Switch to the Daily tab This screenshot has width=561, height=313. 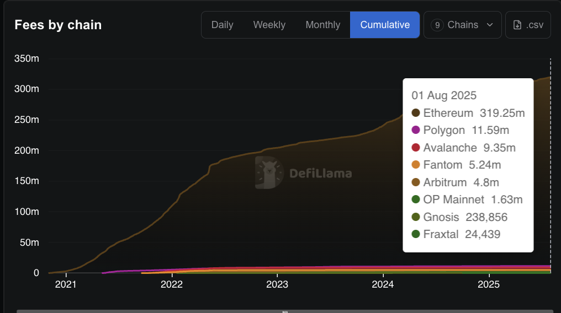(222, 25)
